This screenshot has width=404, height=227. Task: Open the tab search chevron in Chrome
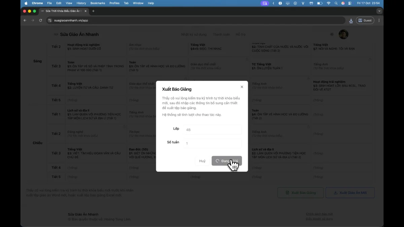pyautogui.click(x=379, y=11)
